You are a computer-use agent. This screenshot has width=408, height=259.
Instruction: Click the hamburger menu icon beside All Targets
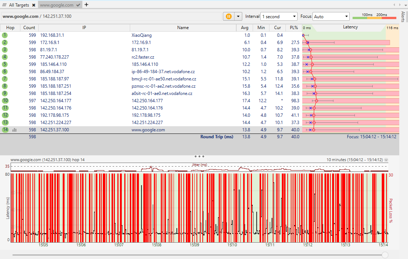(4, 5)
